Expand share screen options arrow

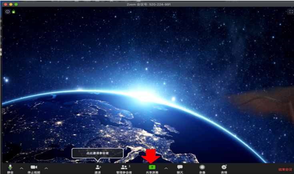point(166,168)
